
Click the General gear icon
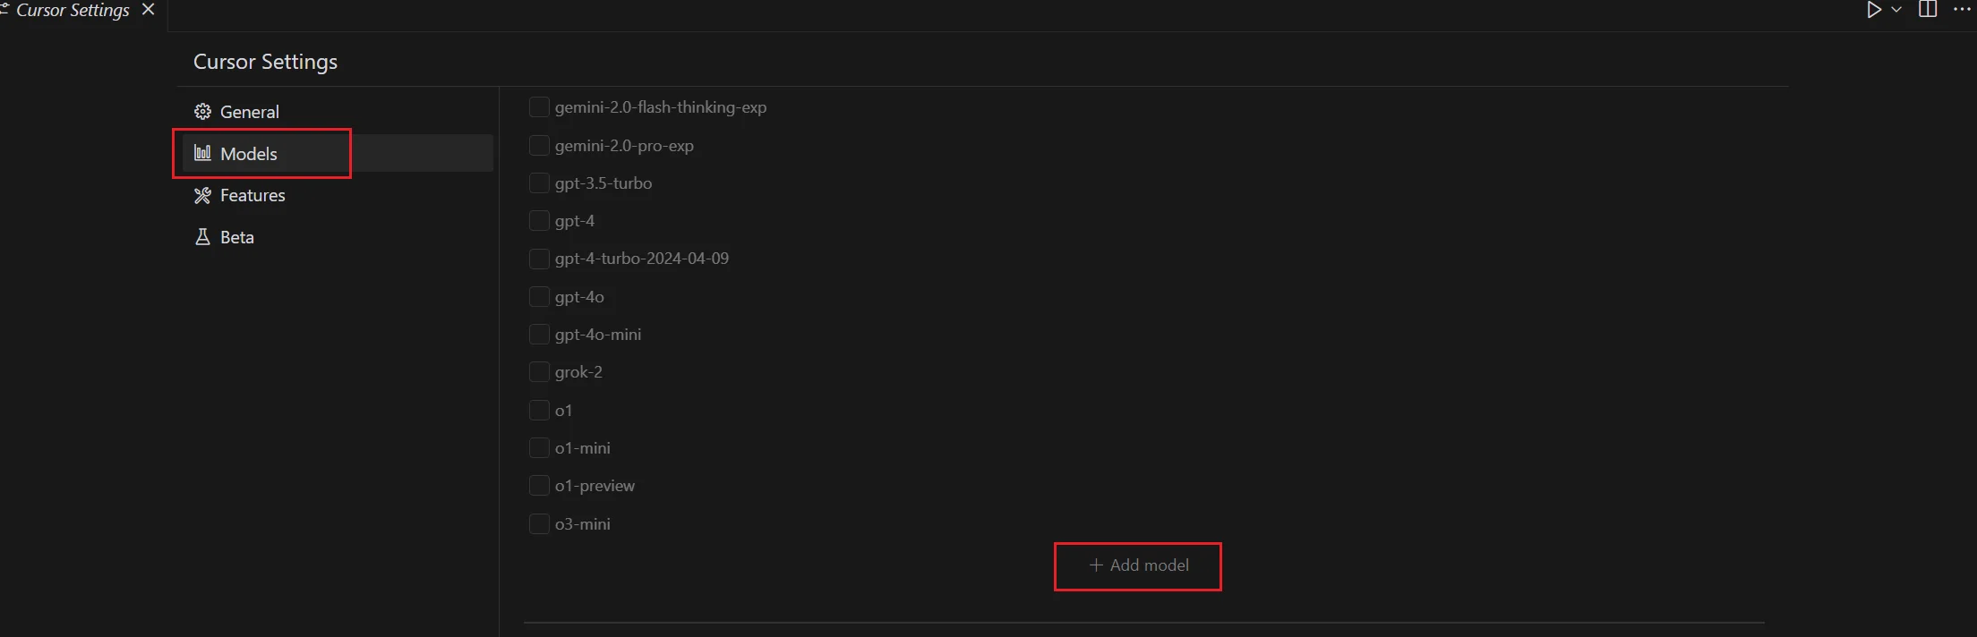tap(202, 112)
